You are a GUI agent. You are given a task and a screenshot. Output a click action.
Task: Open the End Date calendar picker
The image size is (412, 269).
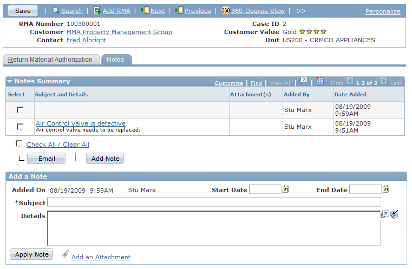click(x=386, y=189)
